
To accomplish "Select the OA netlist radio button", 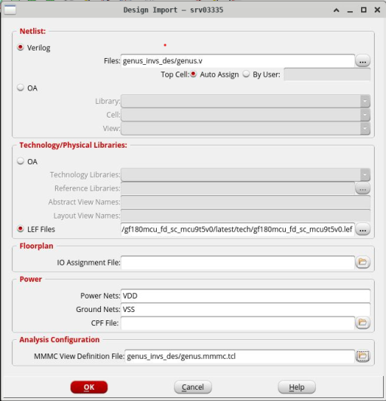I will coord(20,87).
